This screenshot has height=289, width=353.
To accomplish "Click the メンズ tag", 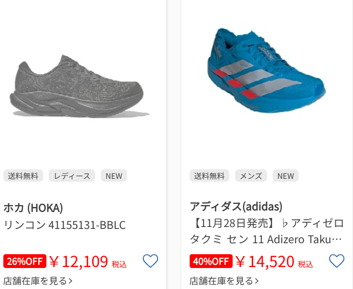I will click(251, 176).
